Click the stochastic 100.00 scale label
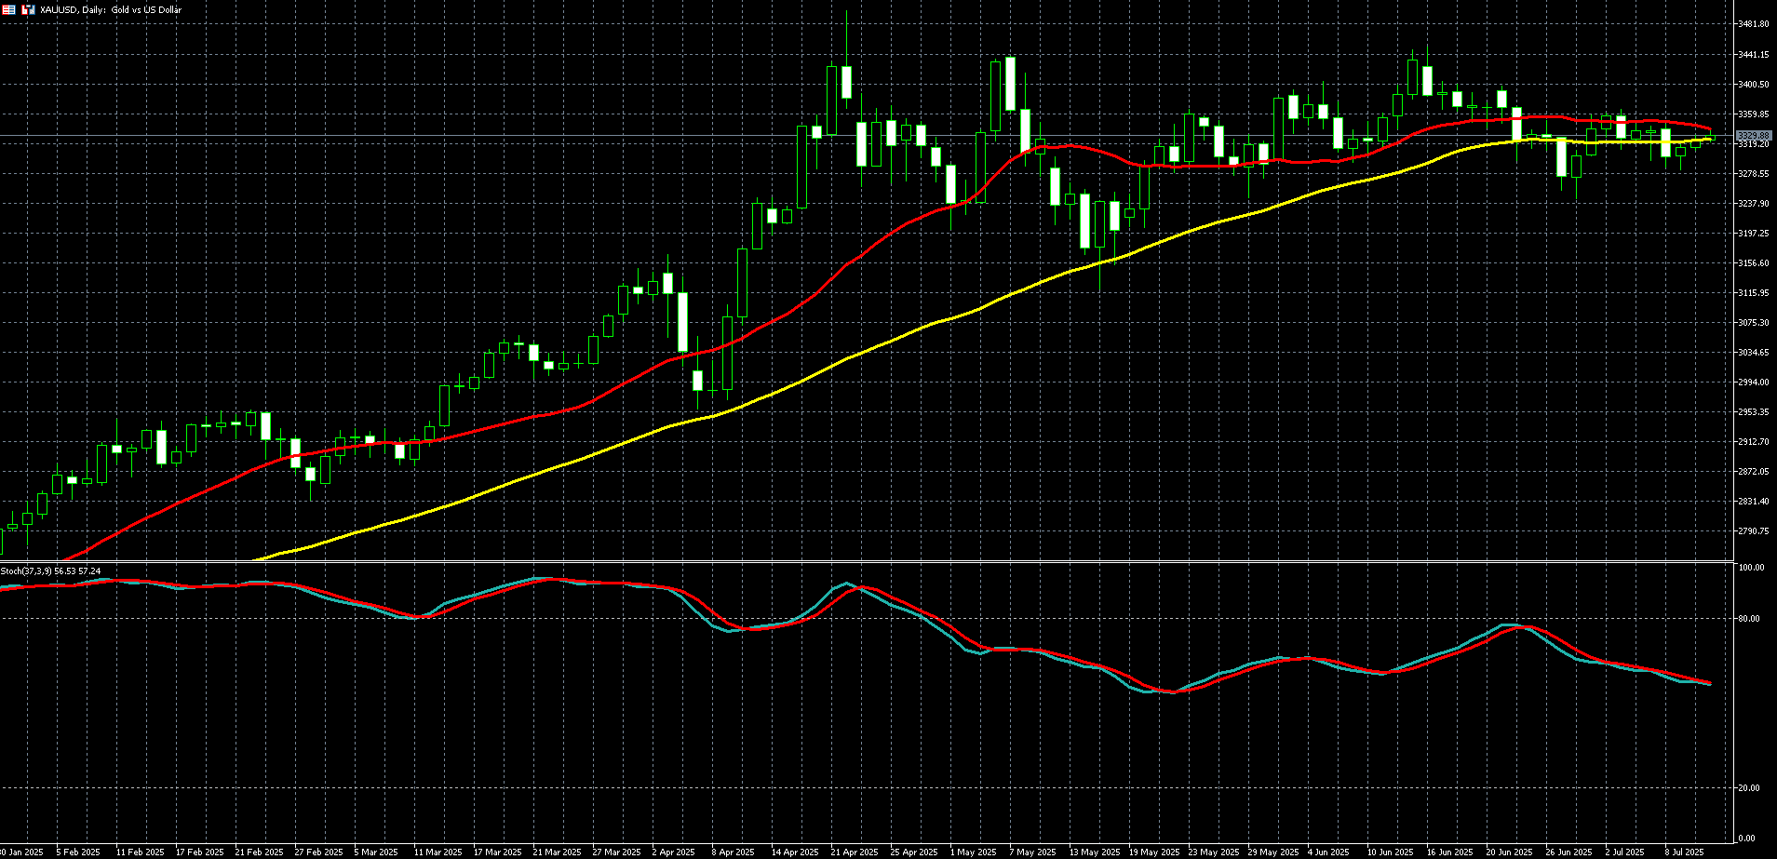 [x=1751, y=568]
